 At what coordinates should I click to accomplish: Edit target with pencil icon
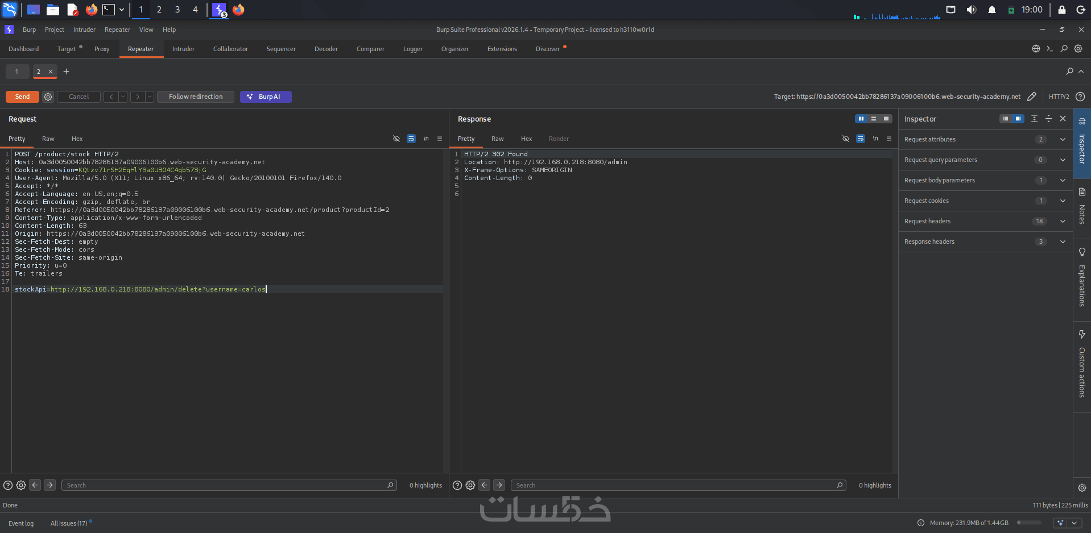[x=1032, y=97]
